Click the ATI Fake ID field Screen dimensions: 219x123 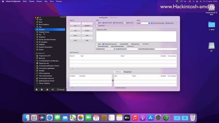click(75, 24)
